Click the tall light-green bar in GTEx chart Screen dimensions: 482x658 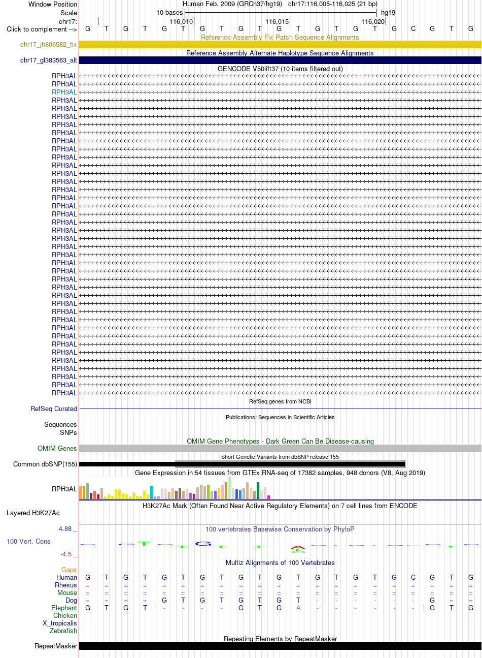(230, 488)
